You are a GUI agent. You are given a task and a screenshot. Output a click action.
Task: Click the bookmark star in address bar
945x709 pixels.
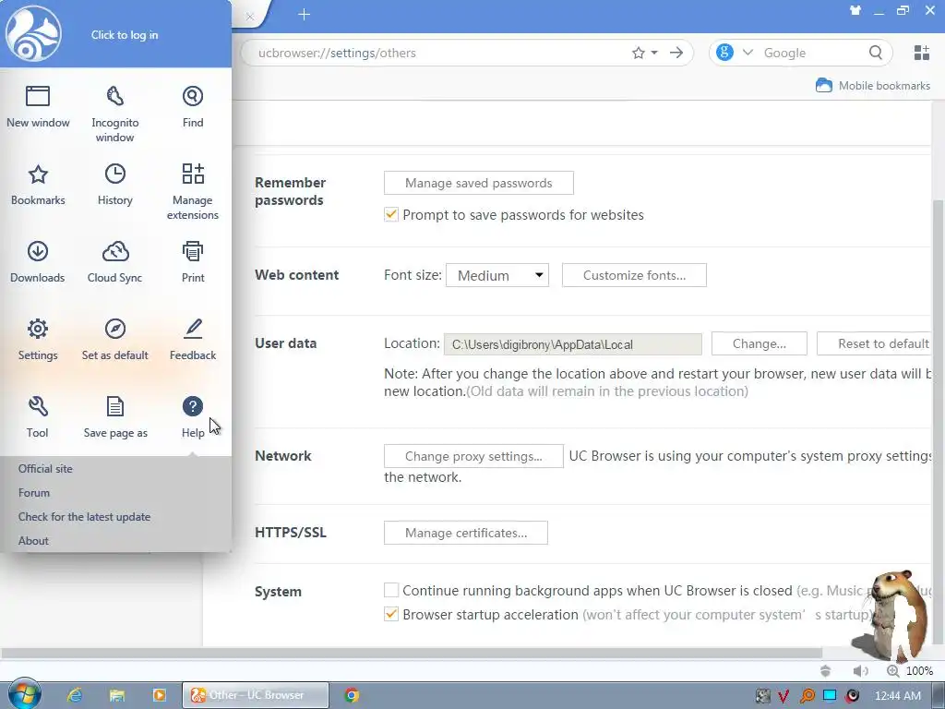[x=639, y=53]
